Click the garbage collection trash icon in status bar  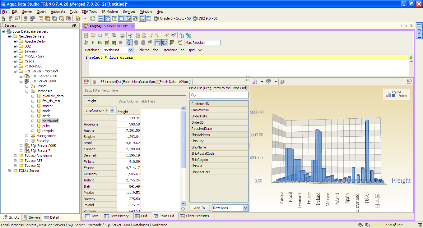pos(420,225)
